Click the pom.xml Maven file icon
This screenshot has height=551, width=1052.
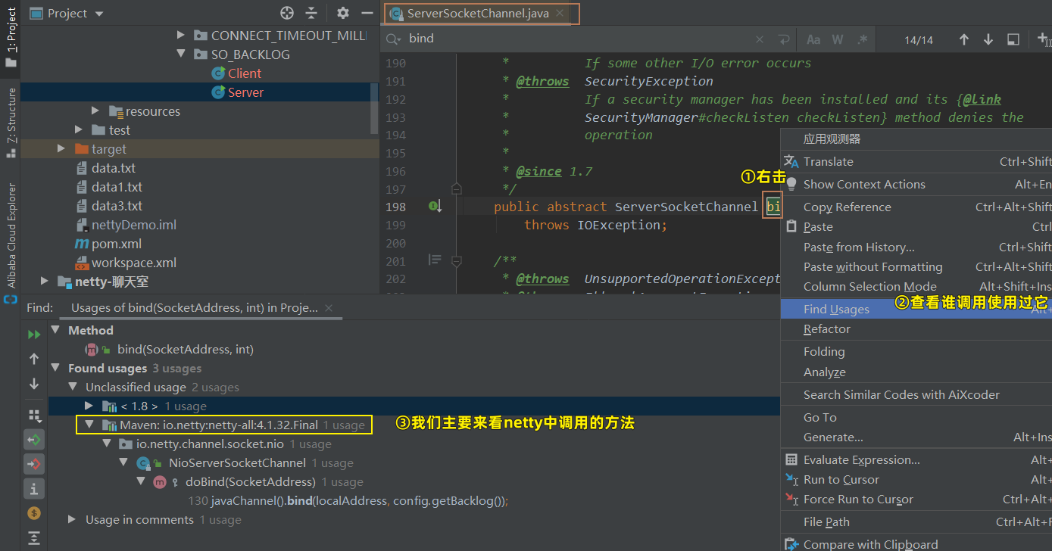click(82, 244)
